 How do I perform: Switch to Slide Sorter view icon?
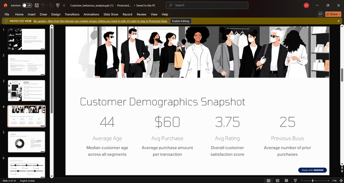(x=278, y=181)
